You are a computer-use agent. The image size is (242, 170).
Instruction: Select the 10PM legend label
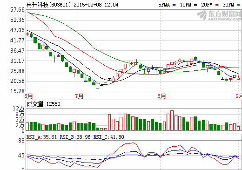click(x=185, y=5)
